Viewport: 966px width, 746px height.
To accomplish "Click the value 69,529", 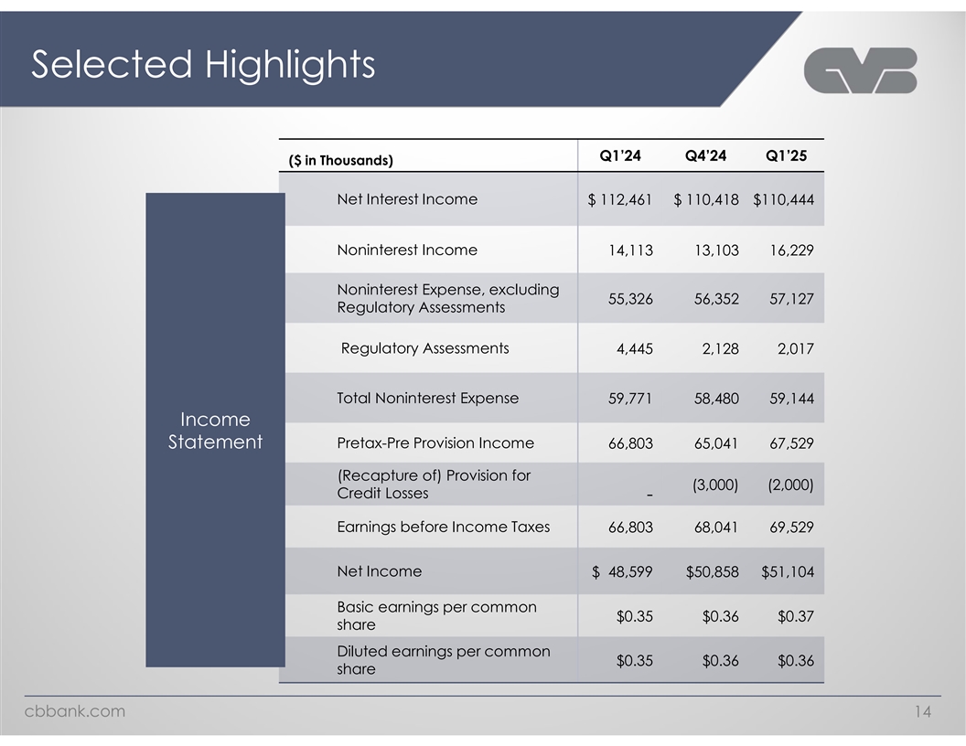I will [x=791, y=528].
